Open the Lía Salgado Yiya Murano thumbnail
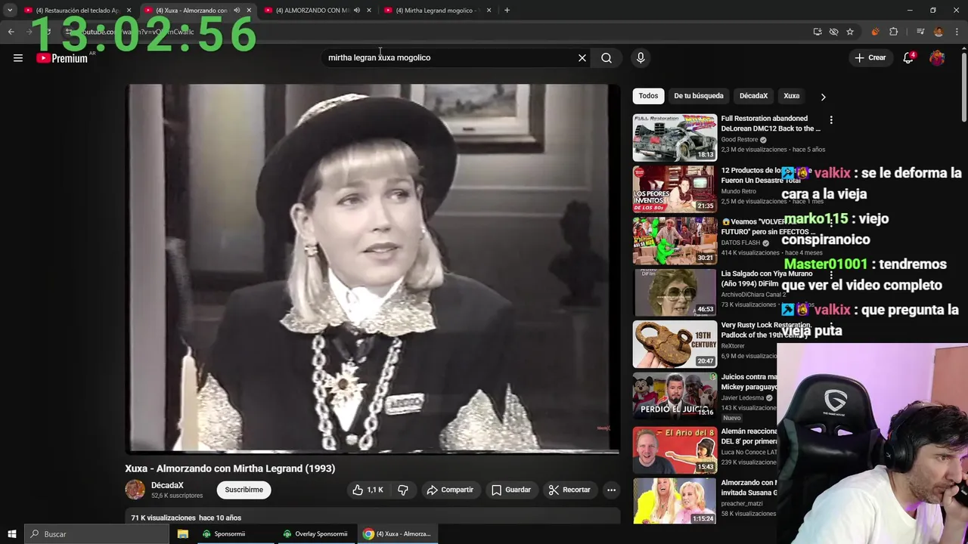This screenshot has height=544, width=968. point(675,292)
